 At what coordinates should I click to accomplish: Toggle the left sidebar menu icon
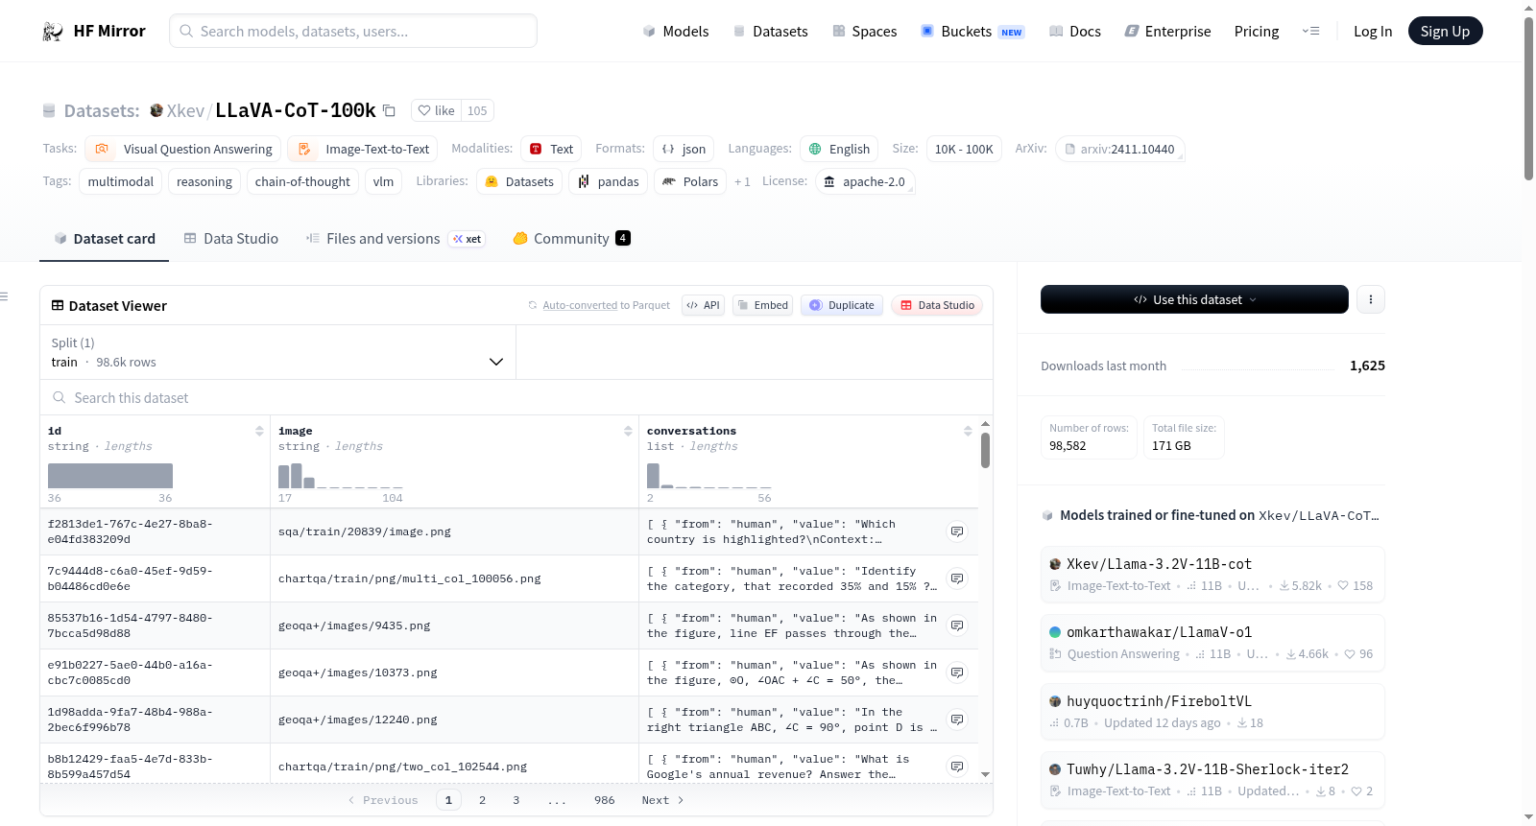tap(4, 296)
